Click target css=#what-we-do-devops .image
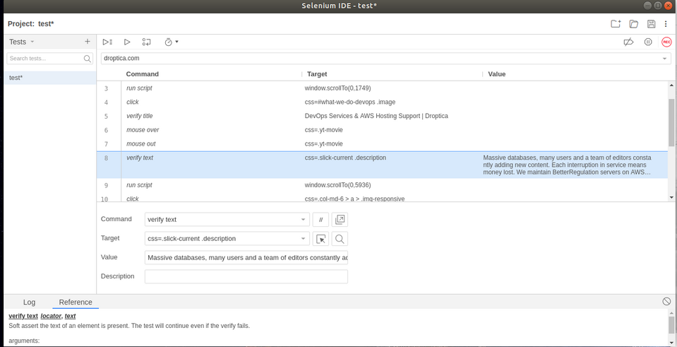 [349, 102]
